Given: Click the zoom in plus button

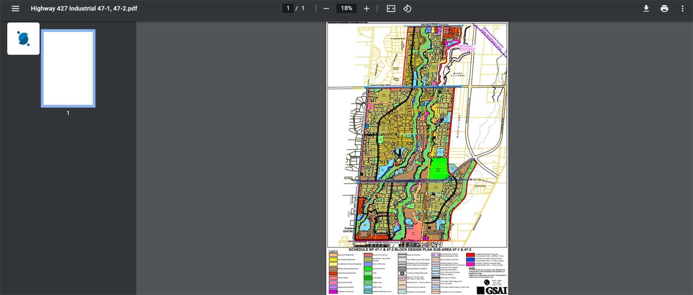Looking at the screenshot, I should pyautogui.click(x=367, y=8).
